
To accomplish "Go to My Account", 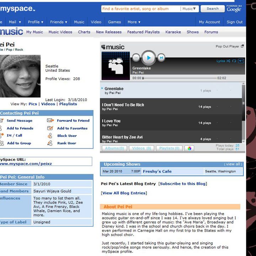I will click(209, 22).
